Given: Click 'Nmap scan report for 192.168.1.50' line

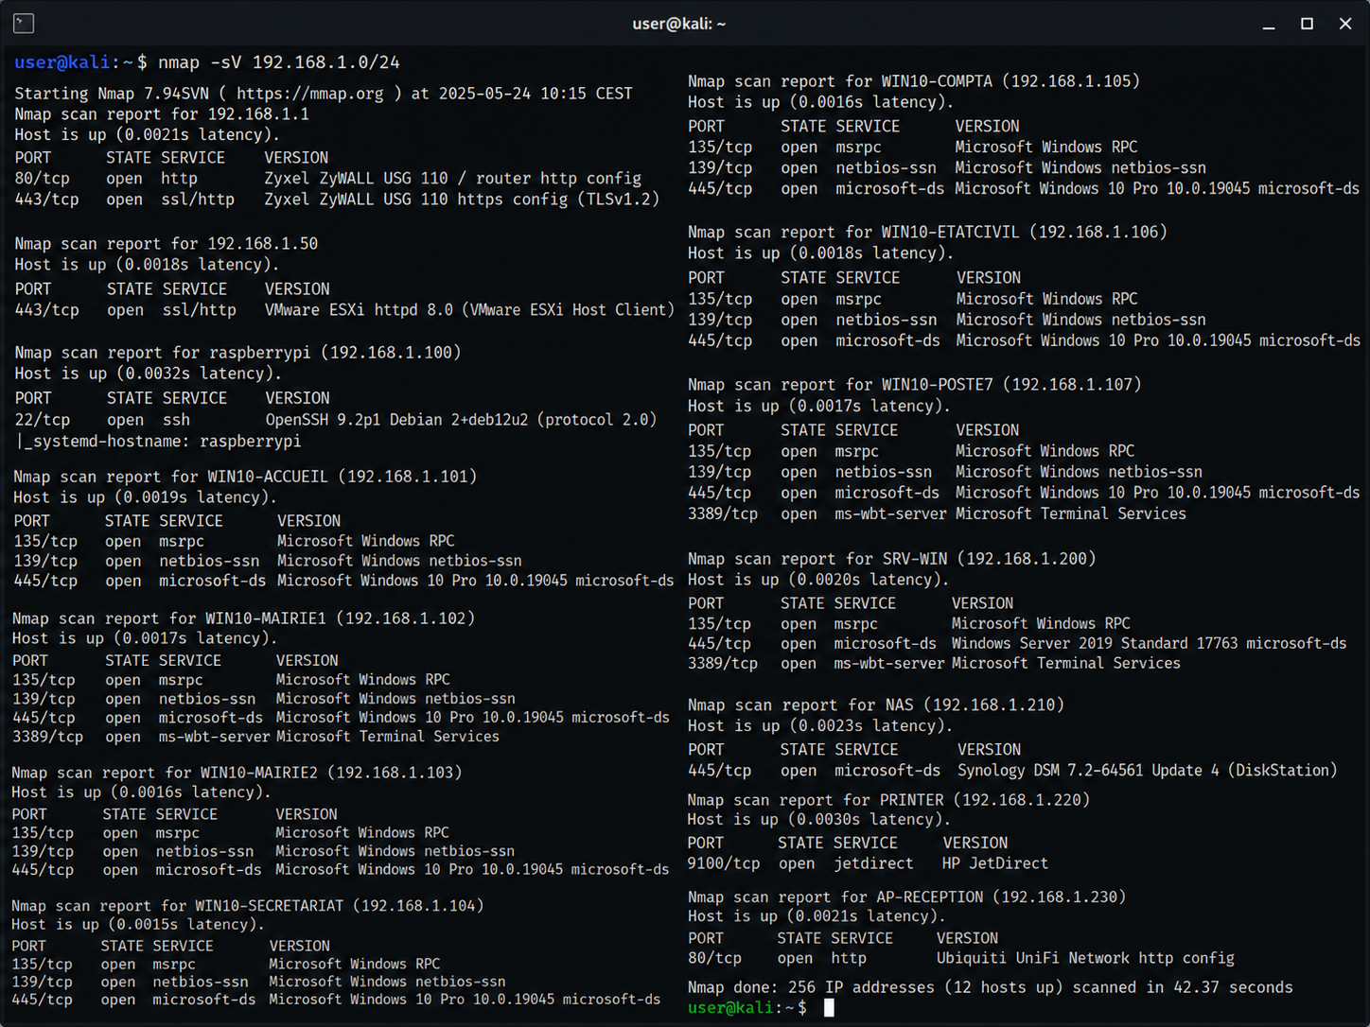Looking at the screenshot, I should click(167, 244).
